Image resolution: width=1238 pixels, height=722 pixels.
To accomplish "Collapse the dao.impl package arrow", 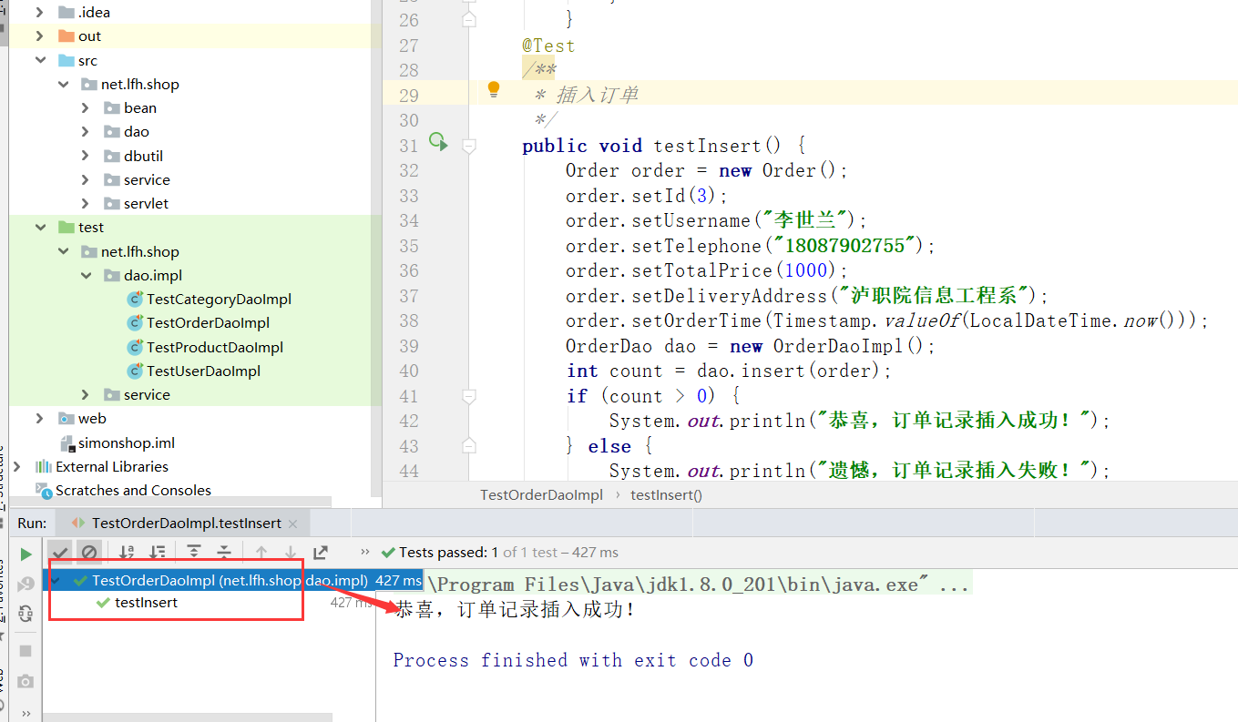I will [x=86, y=275].
